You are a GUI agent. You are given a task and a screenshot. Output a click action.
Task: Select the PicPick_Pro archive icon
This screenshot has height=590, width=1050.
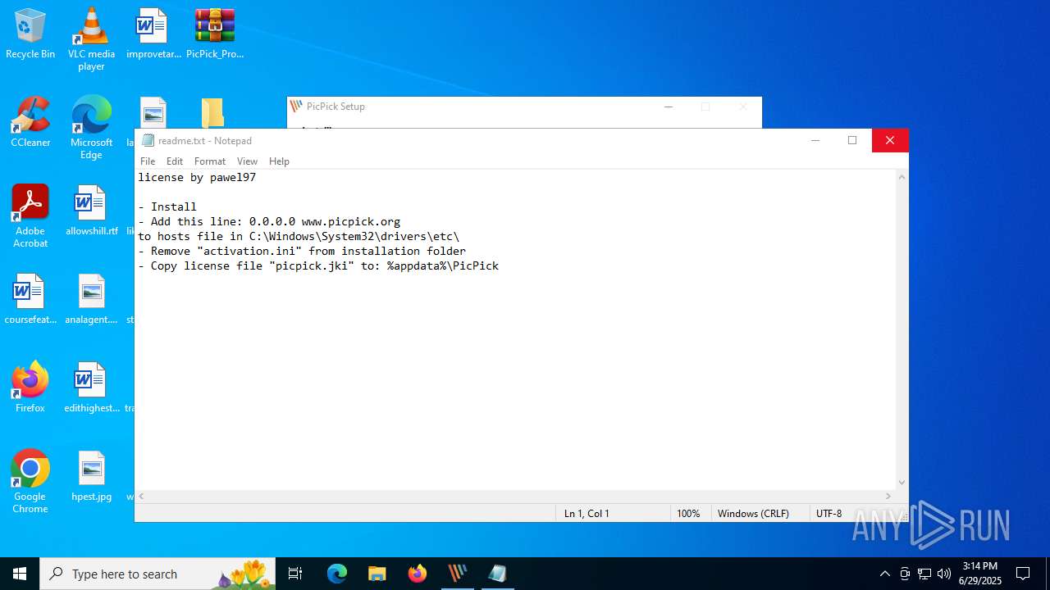click(215, 34)
